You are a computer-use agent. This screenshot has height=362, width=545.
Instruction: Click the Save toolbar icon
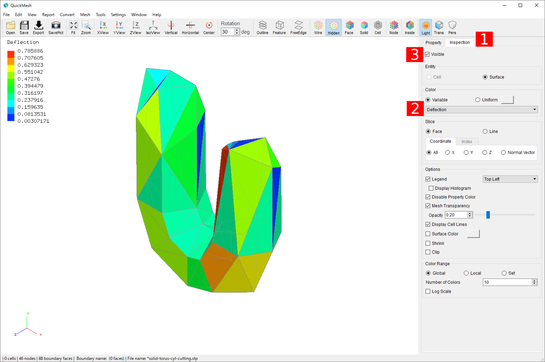click(24, 28)
